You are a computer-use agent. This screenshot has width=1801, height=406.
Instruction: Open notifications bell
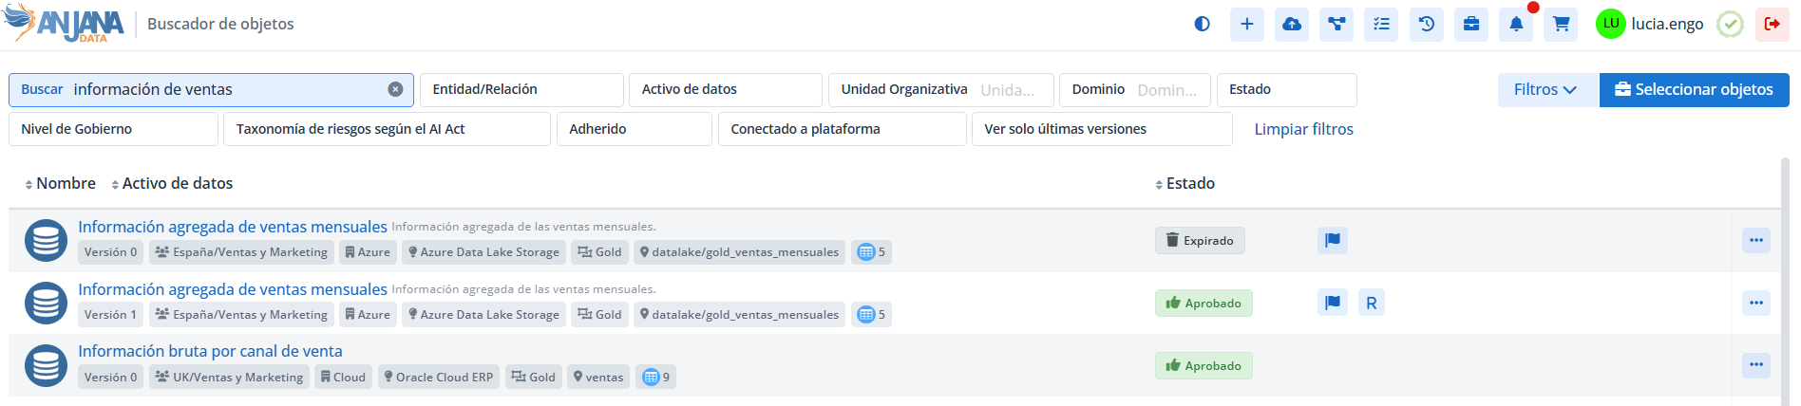tap(1516, 24)
